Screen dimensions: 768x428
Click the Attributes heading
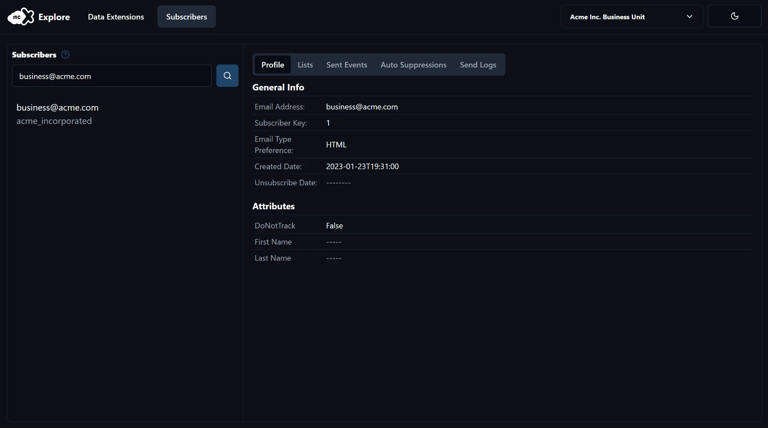coord(273,206)
